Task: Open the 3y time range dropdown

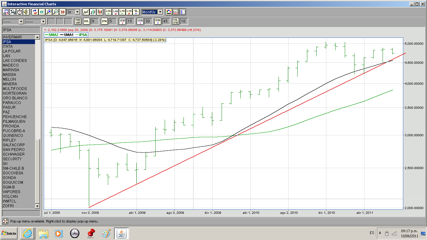Action: (x=77, y=12)
